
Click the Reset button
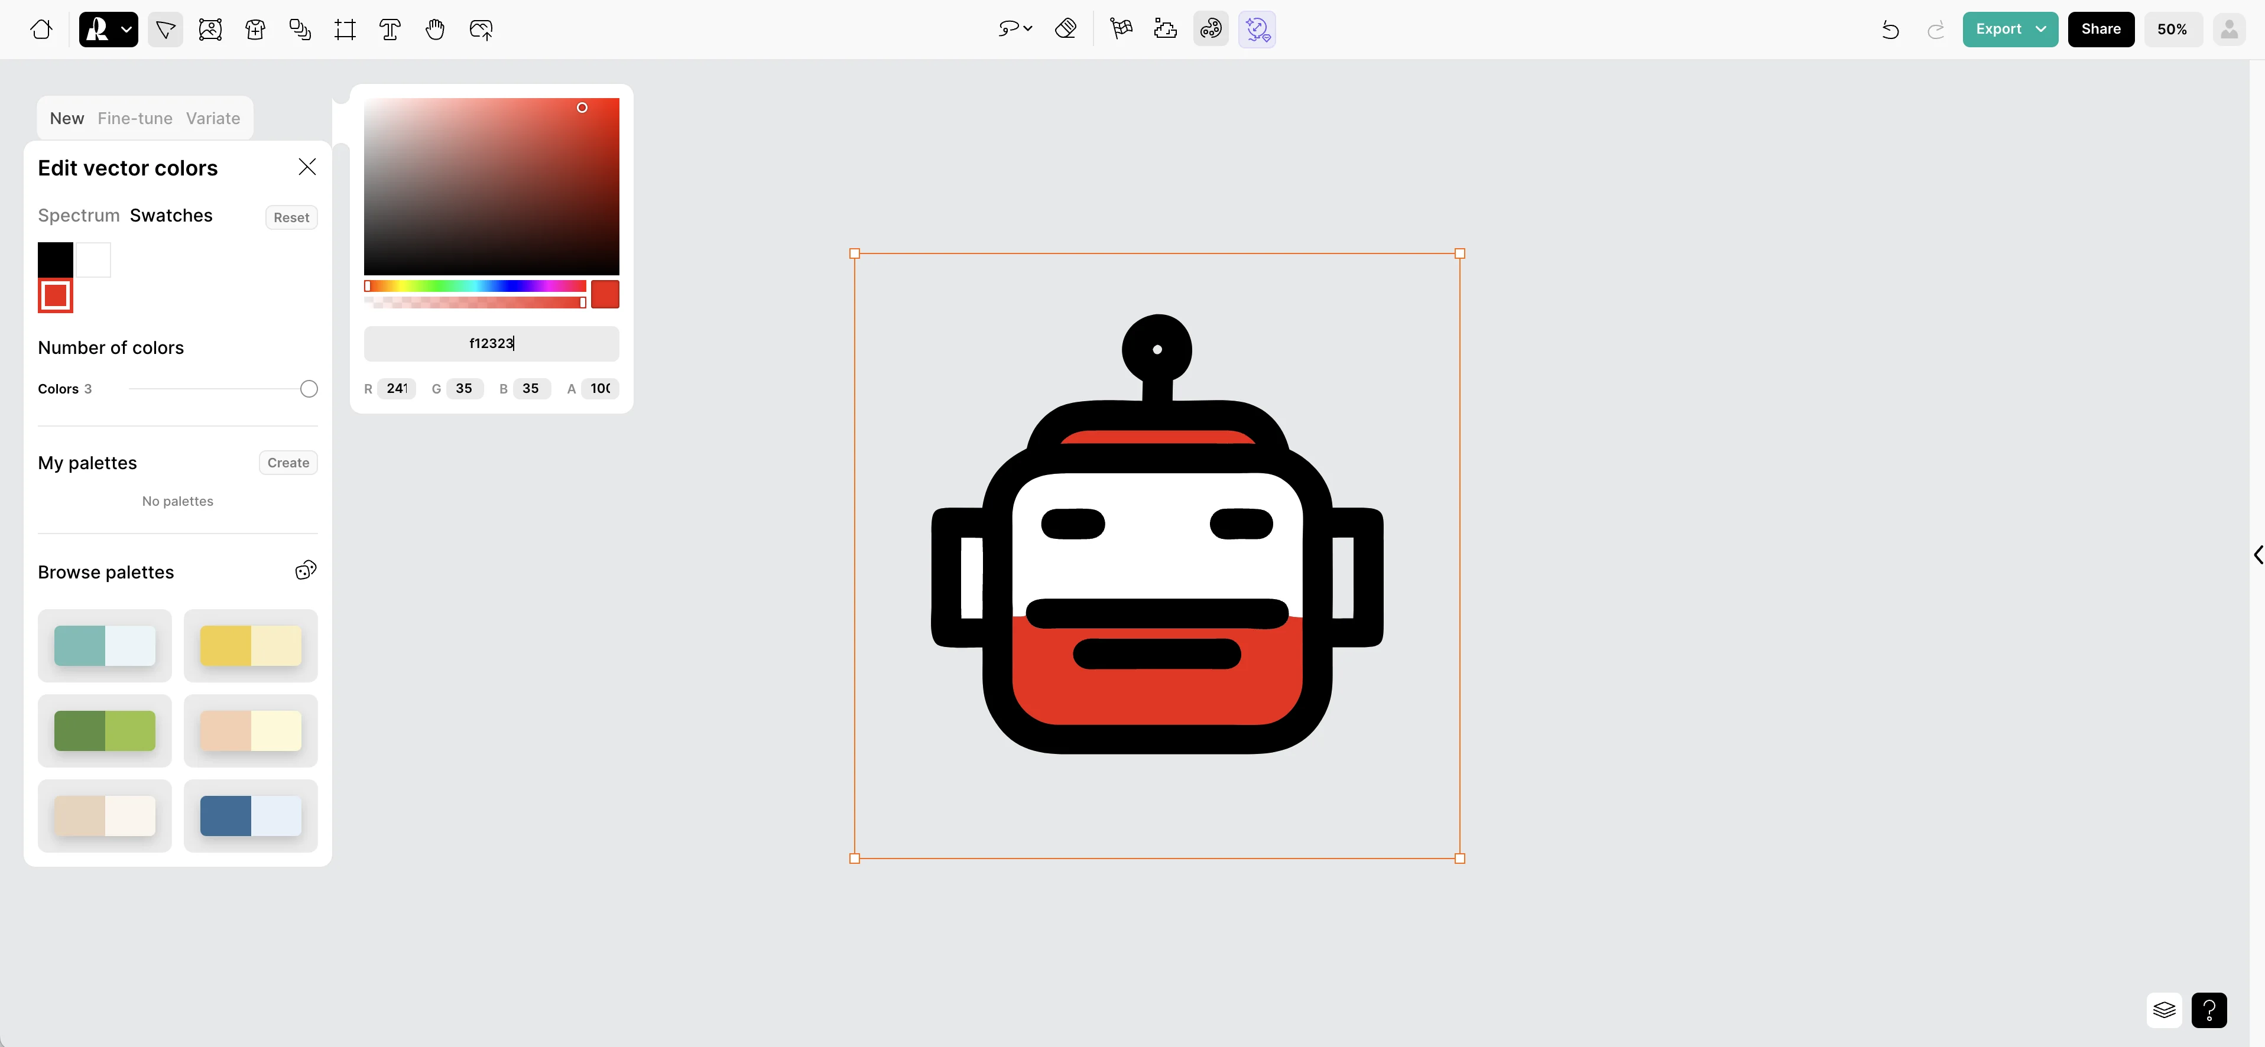click(x=291, y=217)
